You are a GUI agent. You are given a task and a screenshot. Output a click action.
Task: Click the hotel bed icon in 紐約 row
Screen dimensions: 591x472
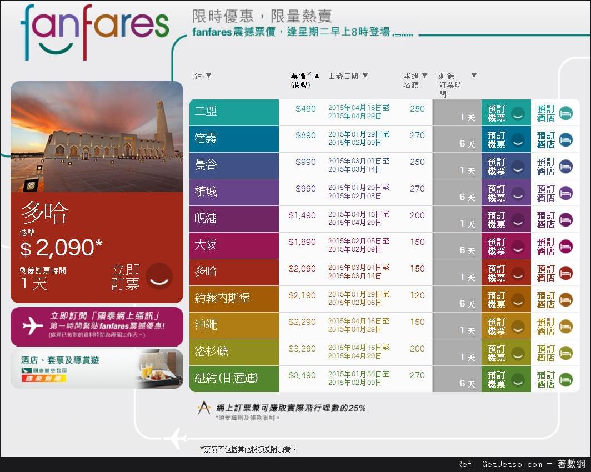tap(565, 380)
